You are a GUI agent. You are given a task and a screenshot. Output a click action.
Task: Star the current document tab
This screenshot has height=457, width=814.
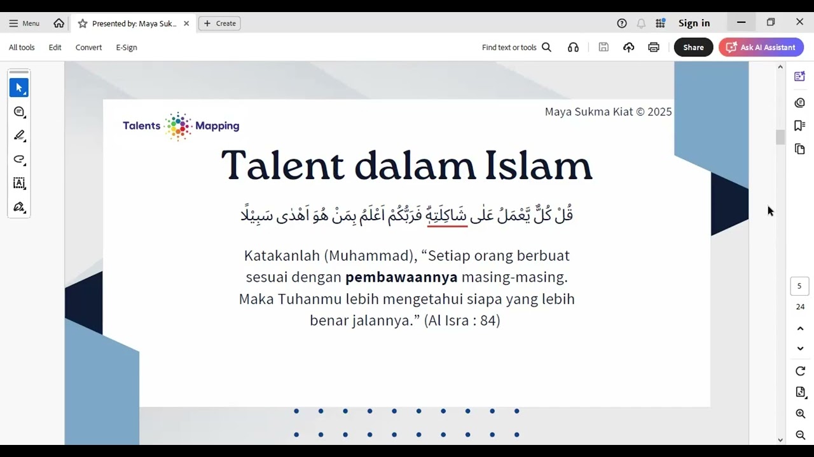[83, 23]
